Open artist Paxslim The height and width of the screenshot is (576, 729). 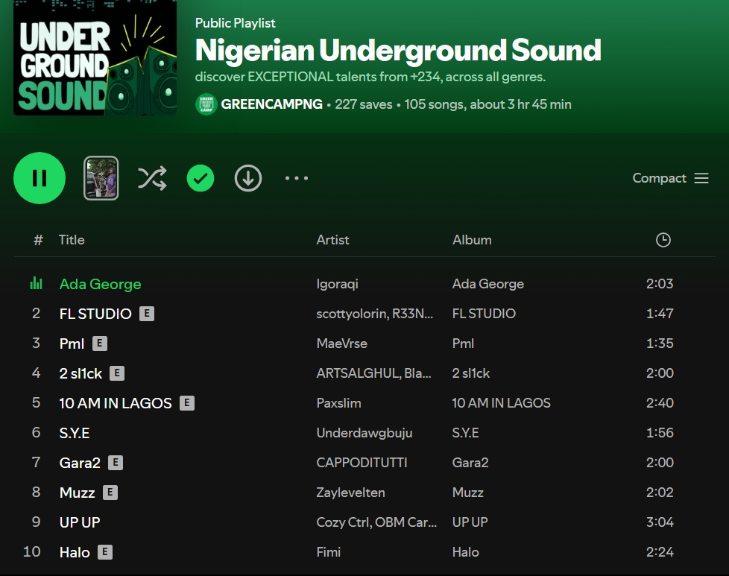[338, 403]
